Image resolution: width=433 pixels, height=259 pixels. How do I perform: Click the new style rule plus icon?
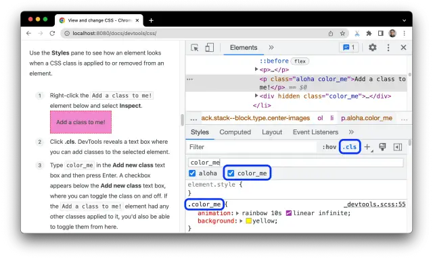click(368, 147)
